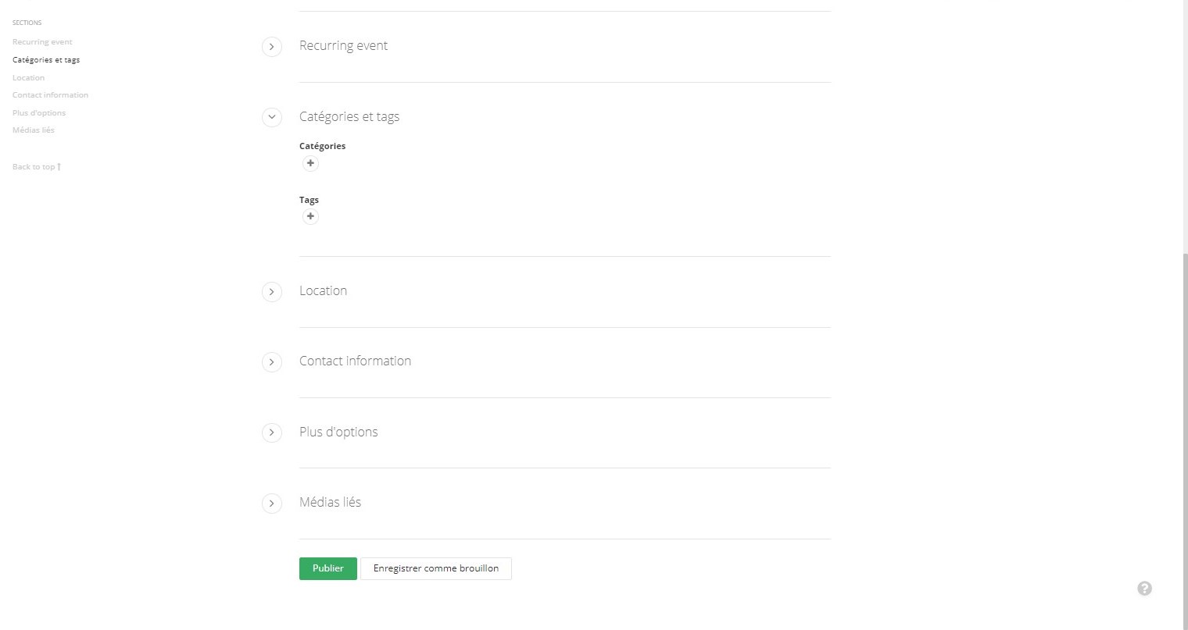Viewport: 1188px width, 630px height.
Task: Click the Back to top link
Action: pos(36,167)
